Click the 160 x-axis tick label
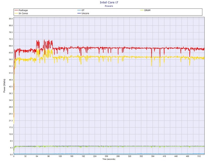 pos(72,156)
